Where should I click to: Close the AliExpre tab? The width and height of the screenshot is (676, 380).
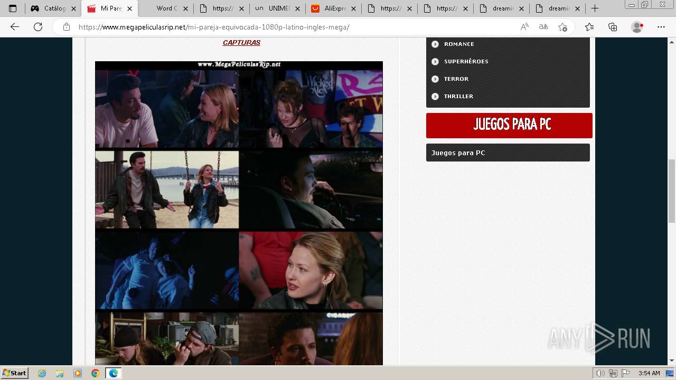(353, 8)
